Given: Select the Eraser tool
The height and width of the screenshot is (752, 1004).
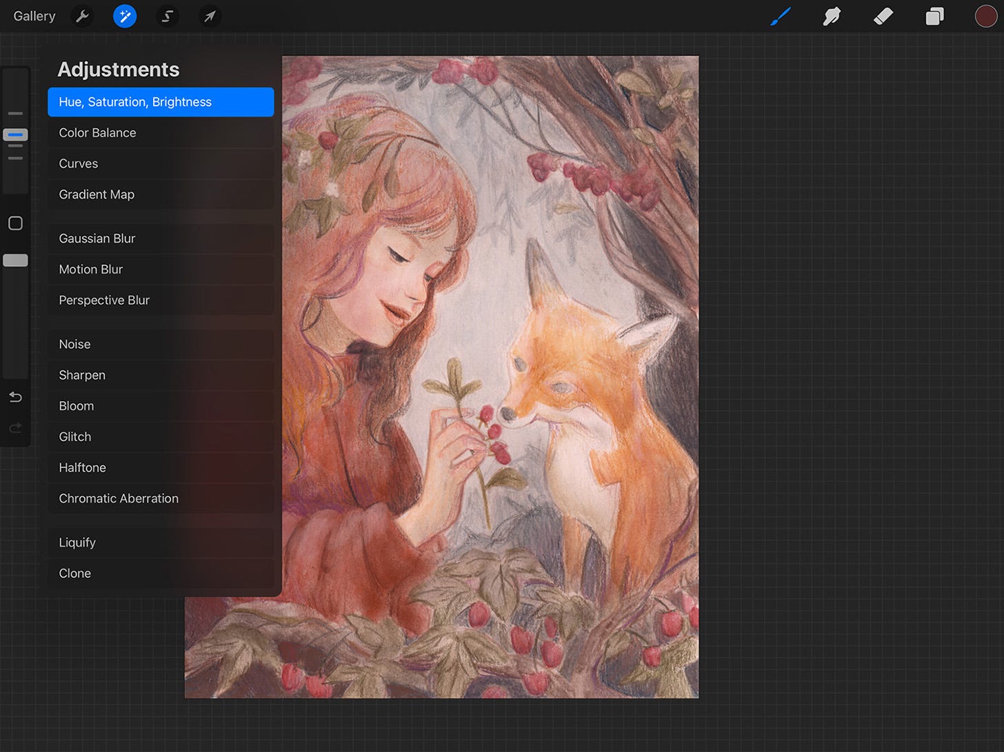Looking at the screenshot, I should 883,16.
